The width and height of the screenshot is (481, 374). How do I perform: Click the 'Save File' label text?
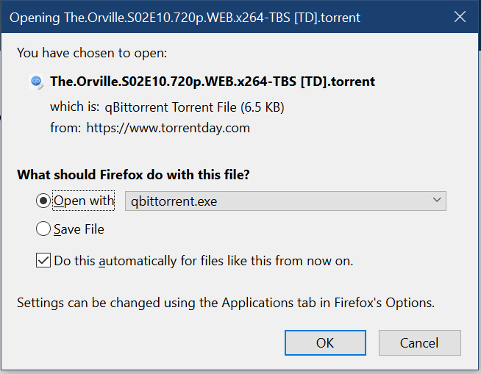pyautogui.click(x=79, y=229)
